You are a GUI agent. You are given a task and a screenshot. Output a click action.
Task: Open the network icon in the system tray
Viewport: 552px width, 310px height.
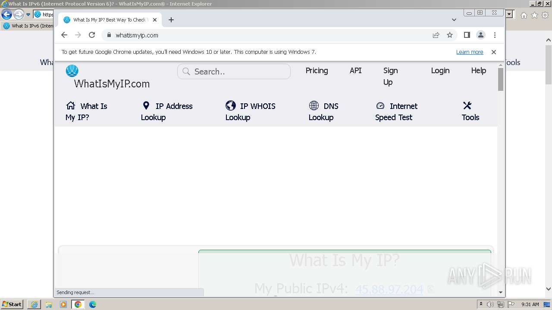coord(501,304)
